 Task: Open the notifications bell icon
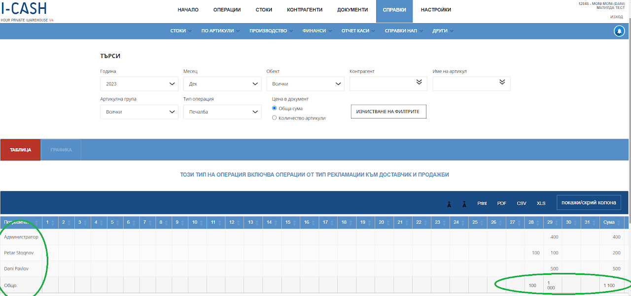click(x=619, y=31)
